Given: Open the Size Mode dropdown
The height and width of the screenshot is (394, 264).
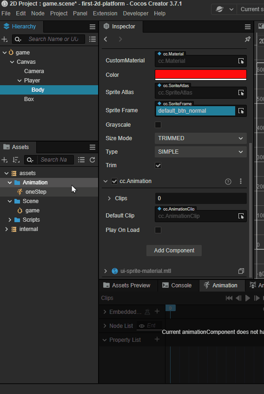Looking at the screenshot, I should coord(201,138).
